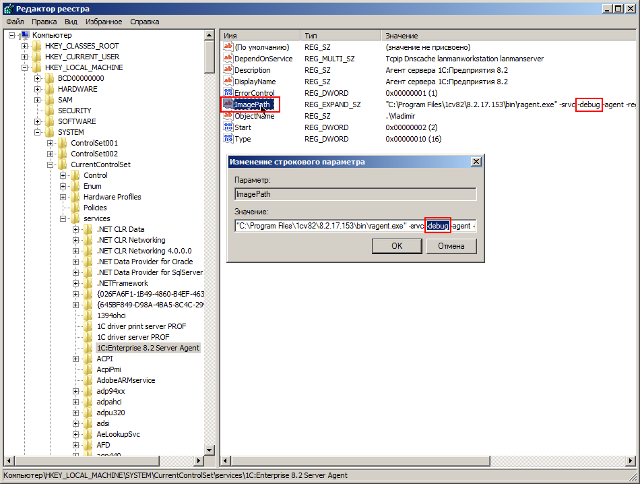This screenshot has width=640, height=484.
Task: Click the string icon for Description
Action: [x=228, y=70]
